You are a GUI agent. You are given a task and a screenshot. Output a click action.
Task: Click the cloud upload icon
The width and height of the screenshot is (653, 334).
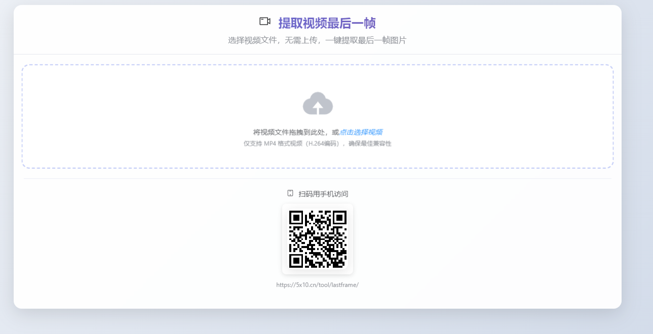pos(318,104)
